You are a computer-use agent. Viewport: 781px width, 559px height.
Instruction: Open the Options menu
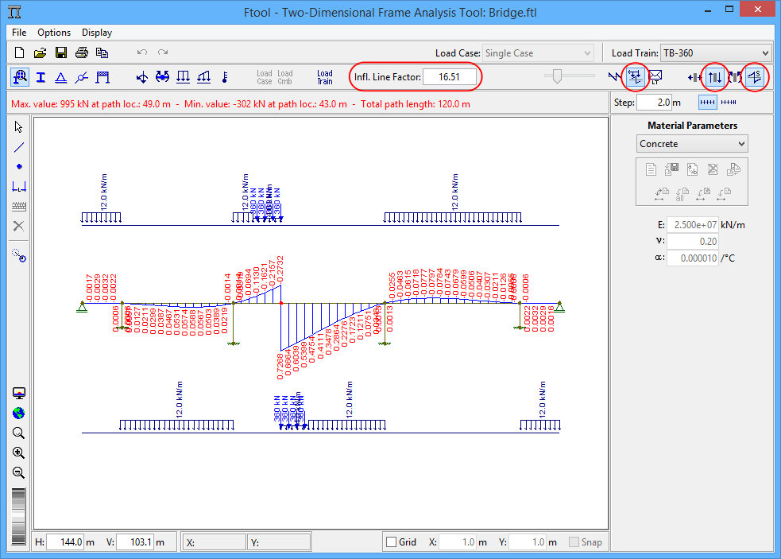[x=54, y=33]
